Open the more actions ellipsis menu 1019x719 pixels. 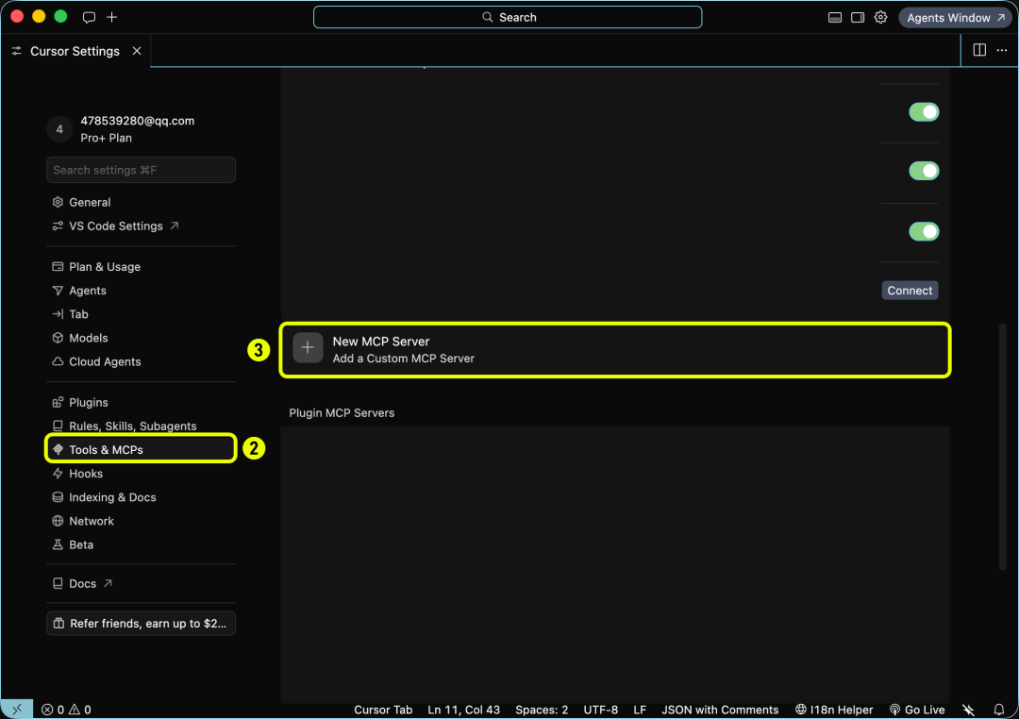pyautogui.click(x=1002, y=50)
